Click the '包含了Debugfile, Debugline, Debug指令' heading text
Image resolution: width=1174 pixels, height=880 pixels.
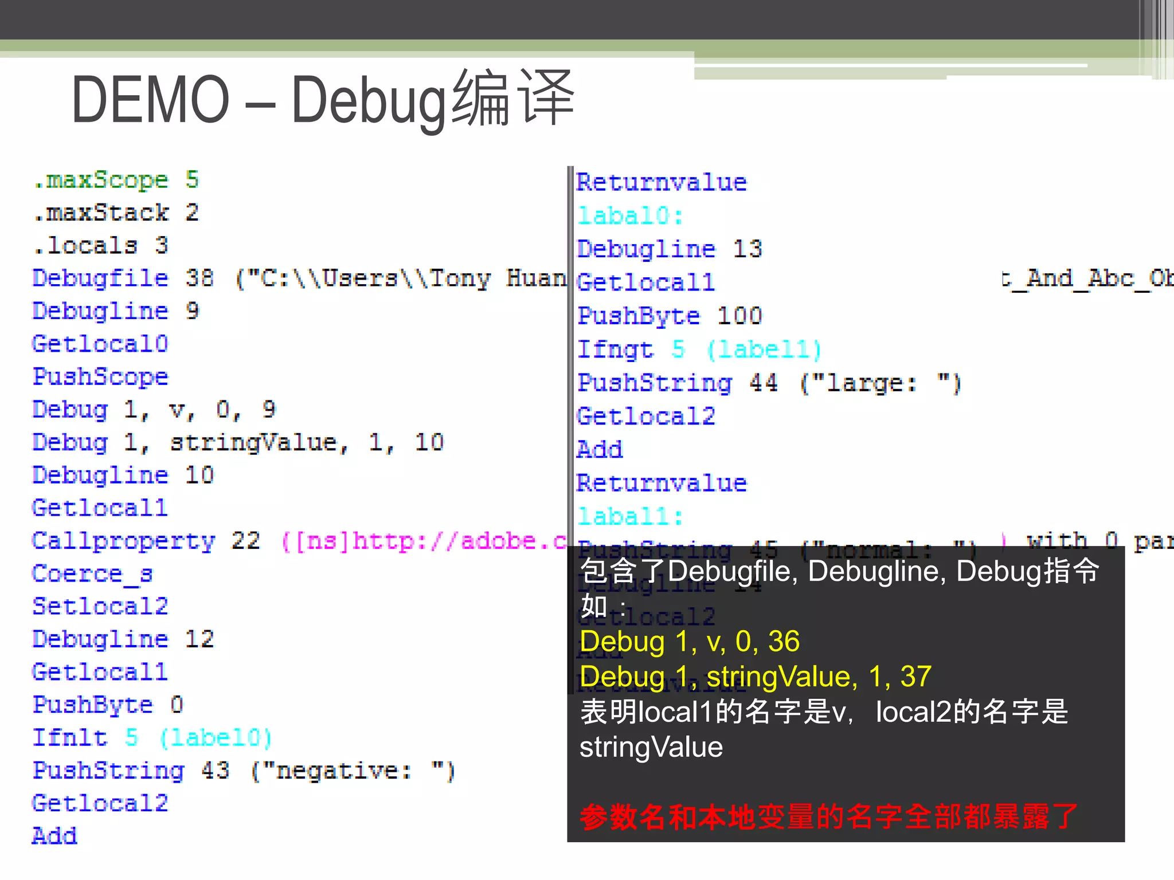(840, 572)
